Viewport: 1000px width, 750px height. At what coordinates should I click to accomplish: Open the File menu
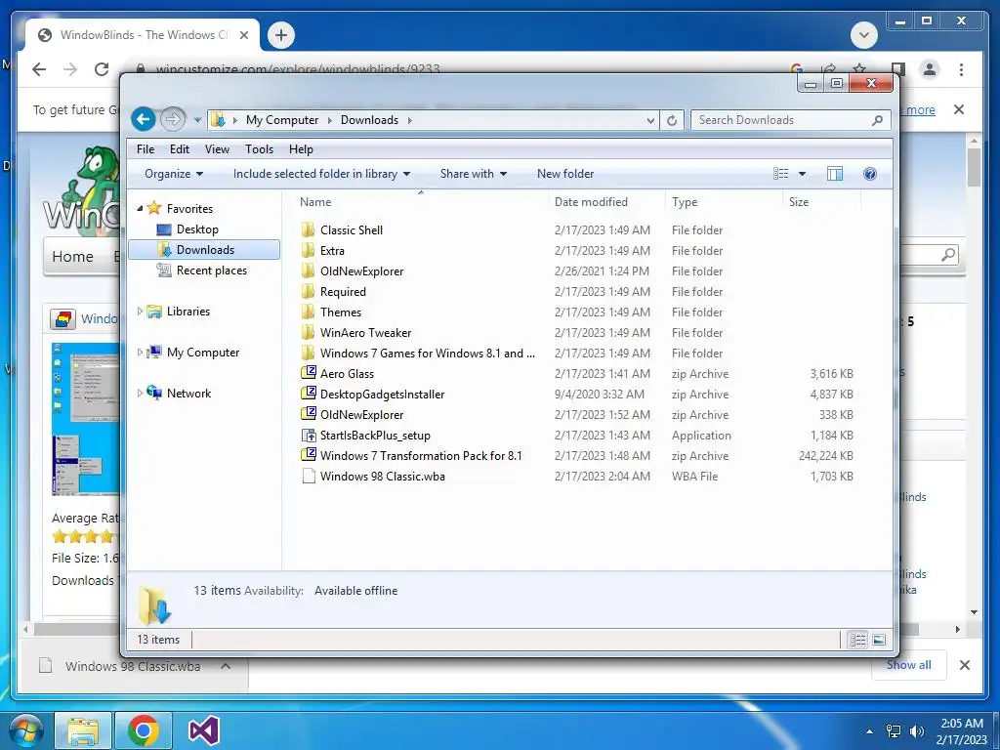click(146, 149)
